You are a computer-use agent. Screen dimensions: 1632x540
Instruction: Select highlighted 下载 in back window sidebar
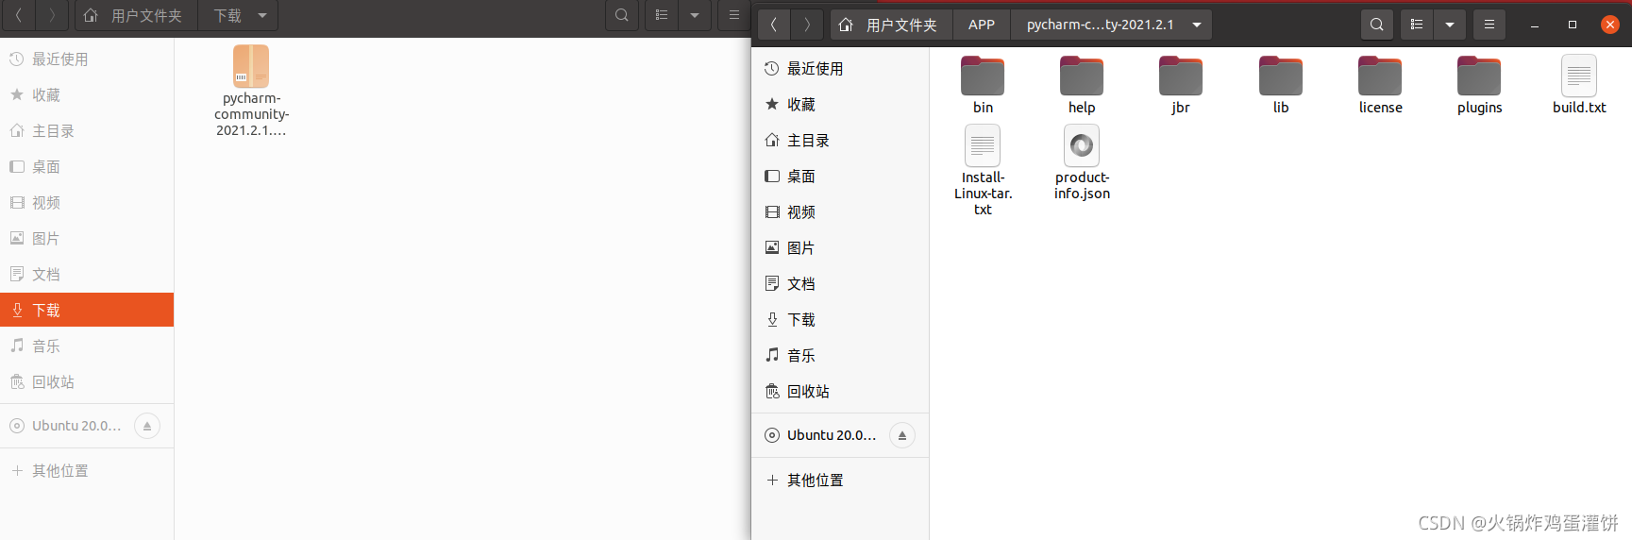(x=87, y=310)
